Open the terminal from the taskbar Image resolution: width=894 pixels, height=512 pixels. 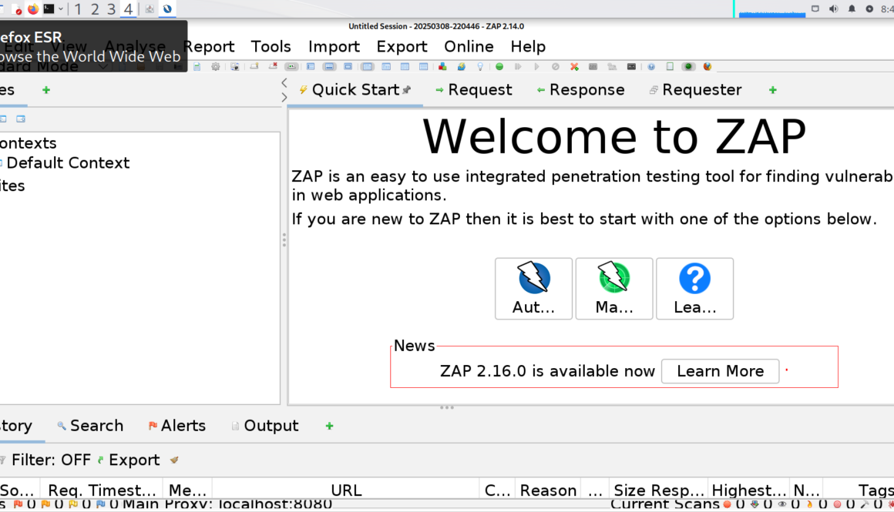[49, 8]
